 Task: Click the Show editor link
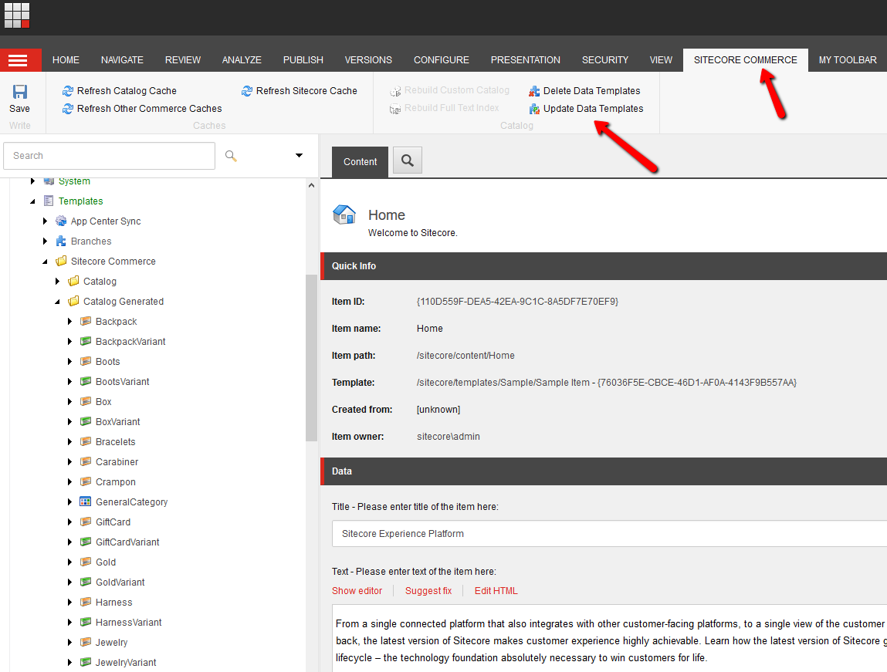click(x=357, y=591)
